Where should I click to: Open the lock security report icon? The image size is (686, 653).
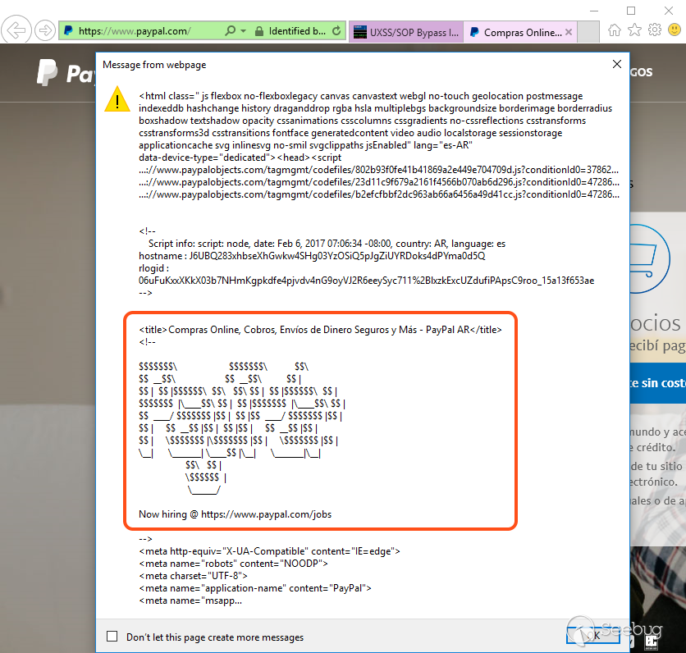[259, 31]
